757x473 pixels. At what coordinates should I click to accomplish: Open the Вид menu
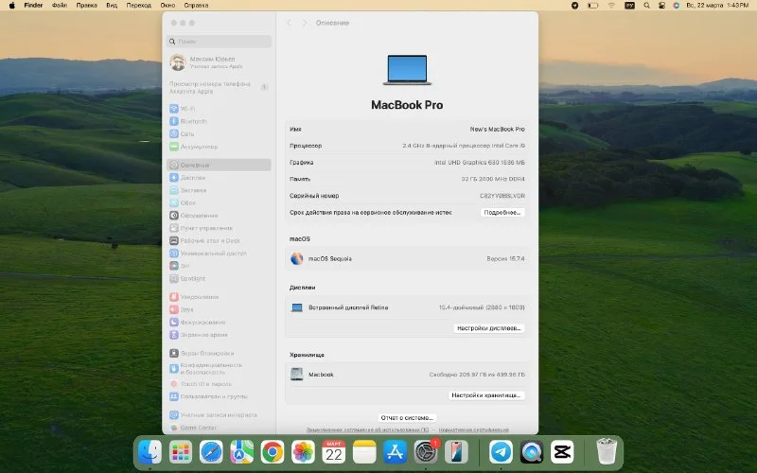pyautogui.click(x=112, y=6)
